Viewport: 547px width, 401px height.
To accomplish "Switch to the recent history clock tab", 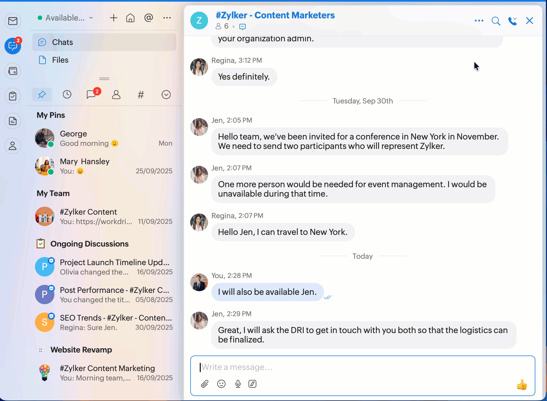I will pos(67,95).
